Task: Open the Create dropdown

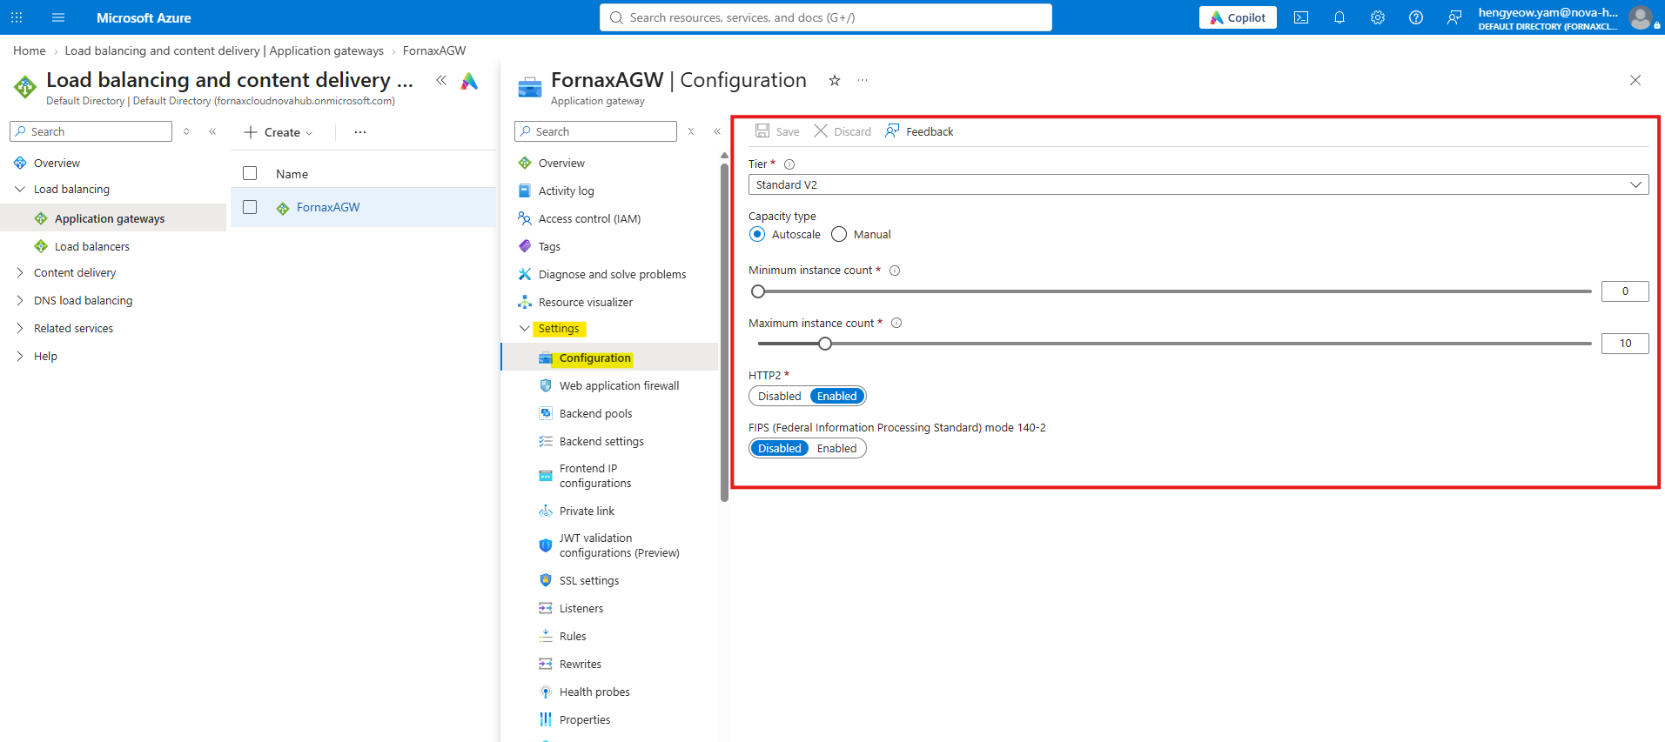Action: (x=278, y=132)
